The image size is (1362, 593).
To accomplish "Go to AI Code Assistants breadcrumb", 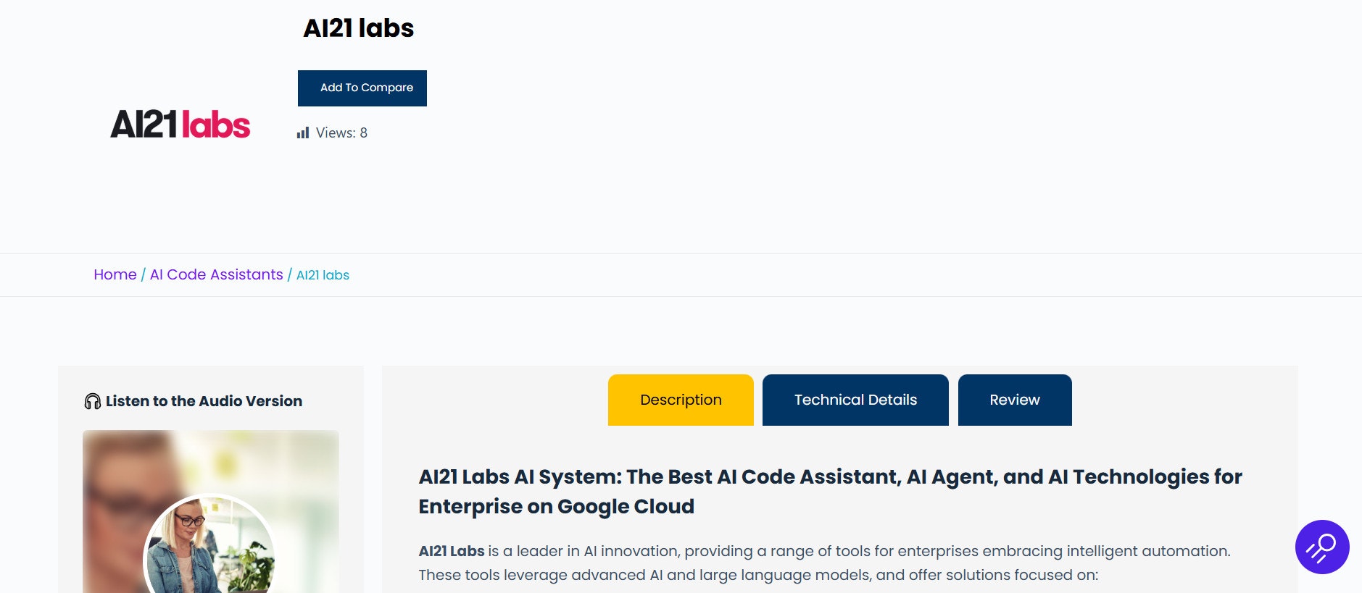I will pos(216,274).
